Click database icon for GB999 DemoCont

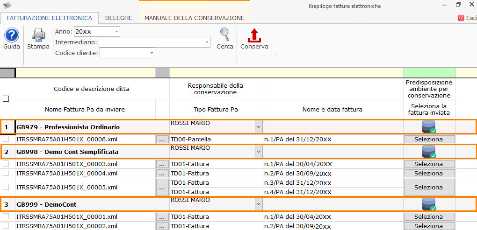click(429, 204)
